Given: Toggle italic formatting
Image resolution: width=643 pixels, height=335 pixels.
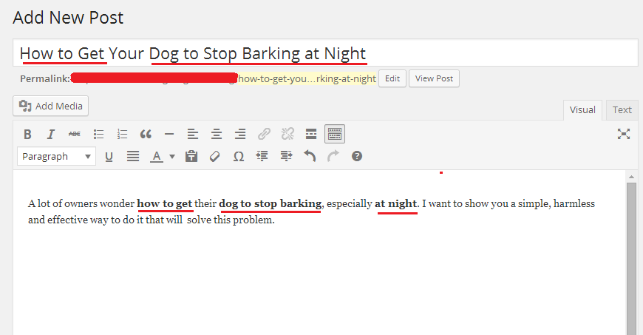Looking at the screenshot, I should pos(51,135).
